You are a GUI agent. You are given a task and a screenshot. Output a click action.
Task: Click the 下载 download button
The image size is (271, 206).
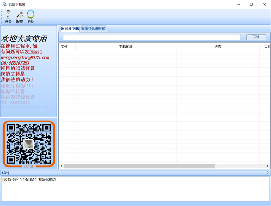256,37
